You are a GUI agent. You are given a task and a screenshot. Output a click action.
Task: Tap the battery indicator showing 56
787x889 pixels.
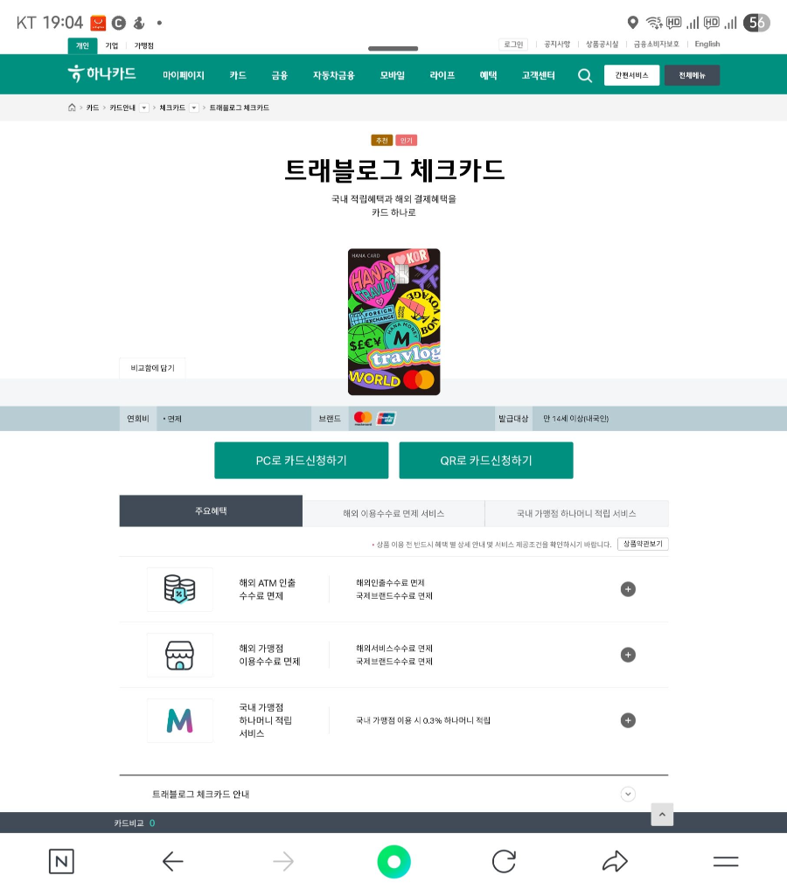(756, 23)
